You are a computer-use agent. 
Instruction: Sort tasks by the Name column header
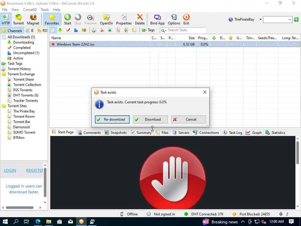100,38
